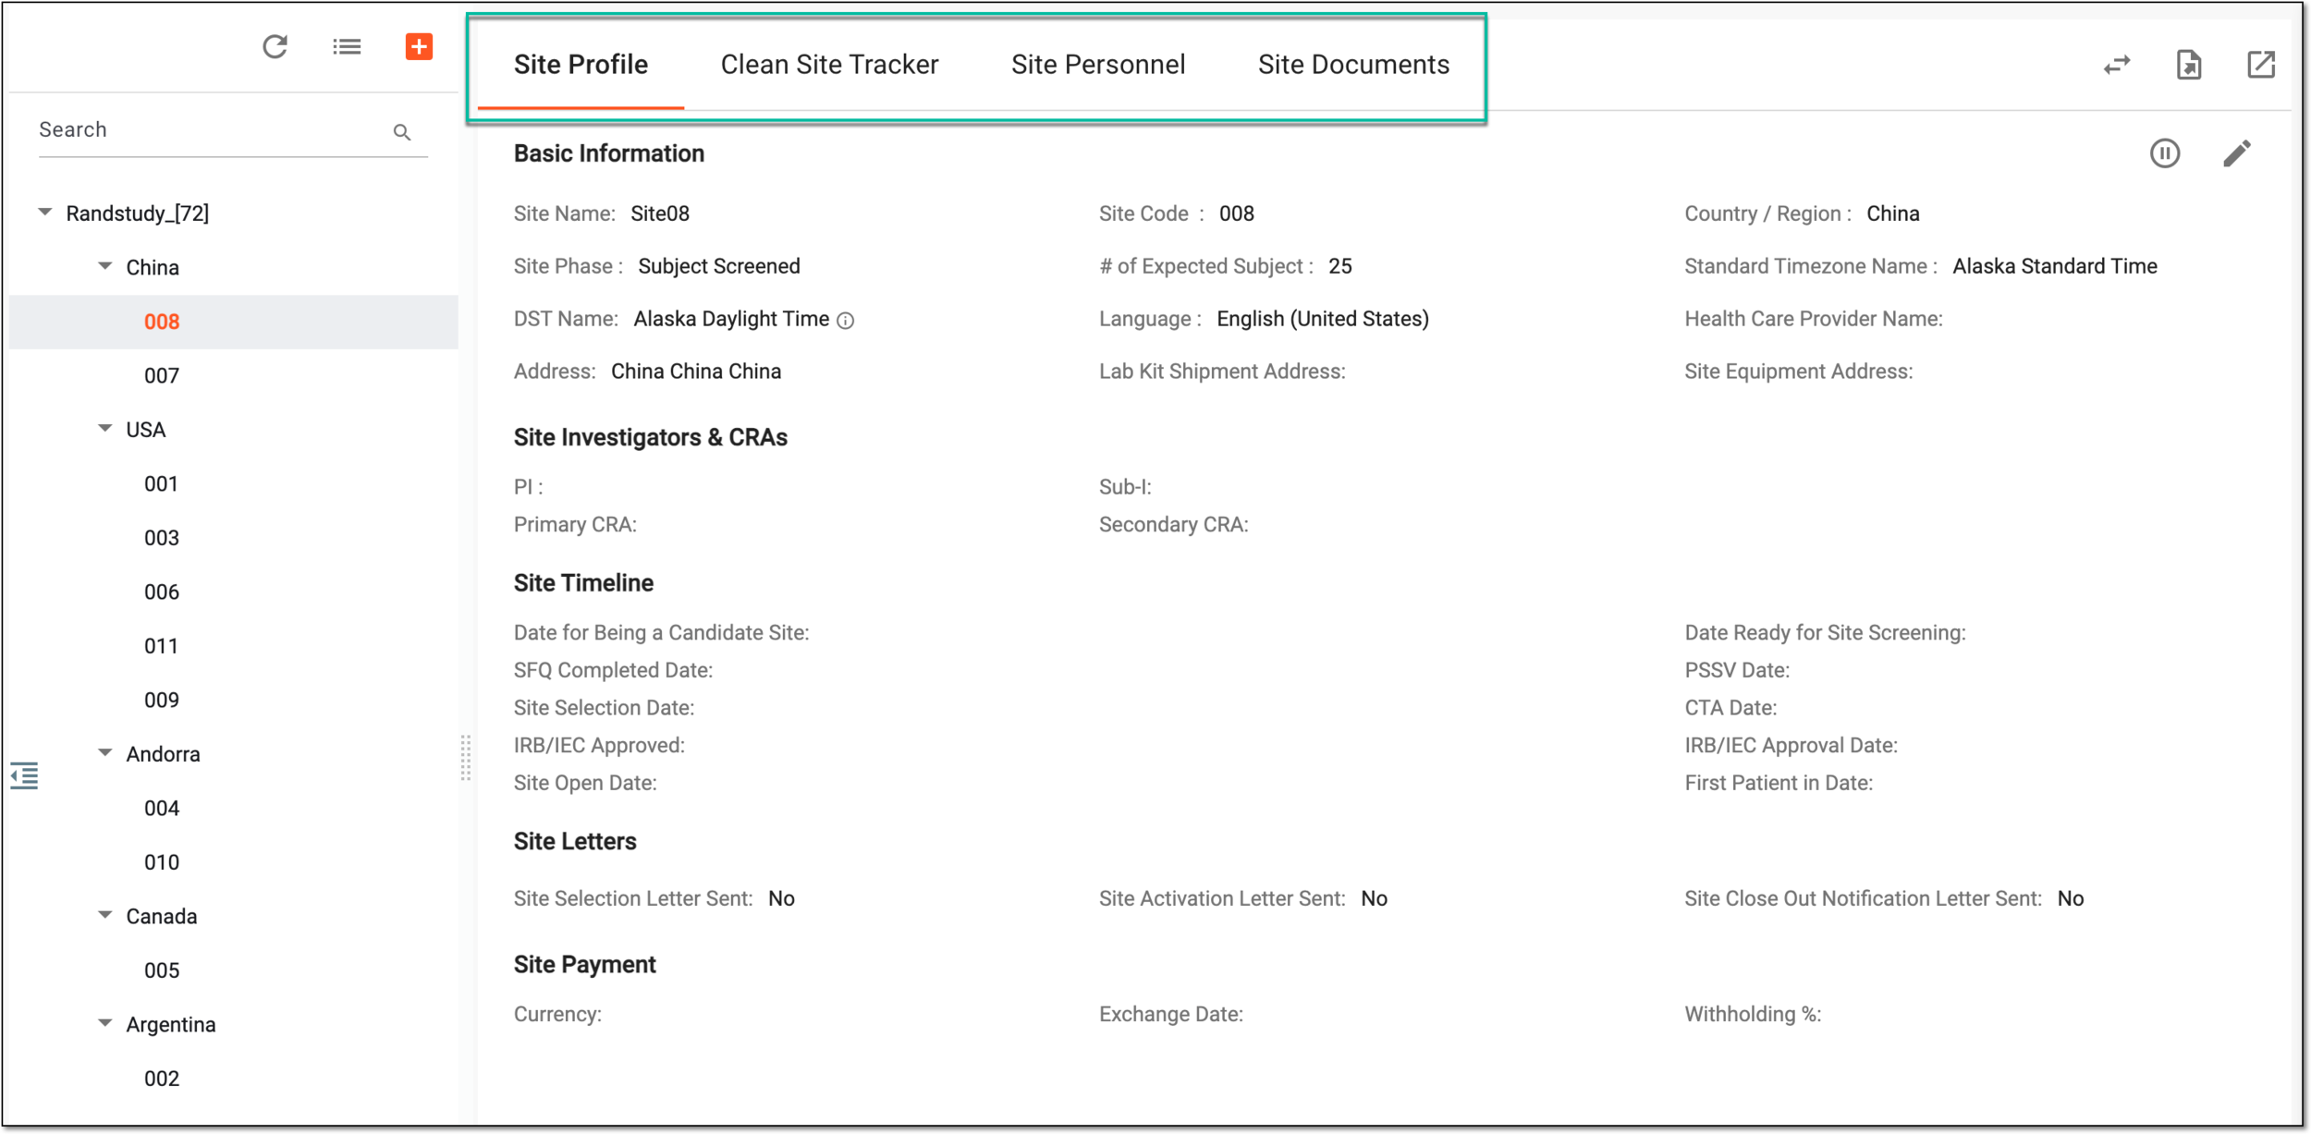2311x1134 pixels.
Task: Click the Site Phase value Subject Screened
Action: click(x=719, y=266)
